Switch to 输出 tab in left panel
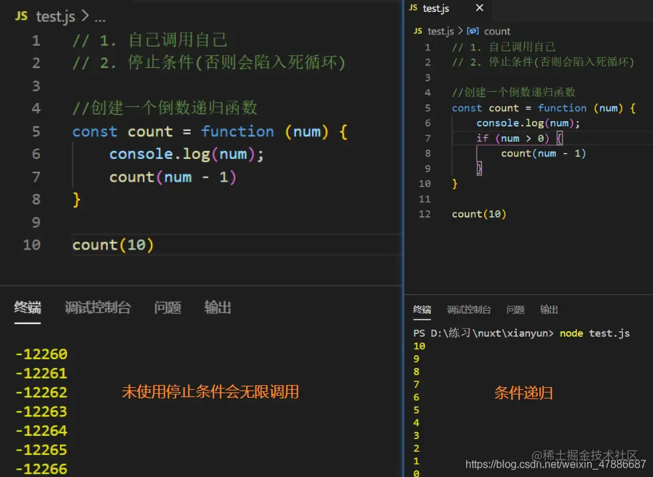The width and height of the screenshot is (653, 477). click(217, 307)
